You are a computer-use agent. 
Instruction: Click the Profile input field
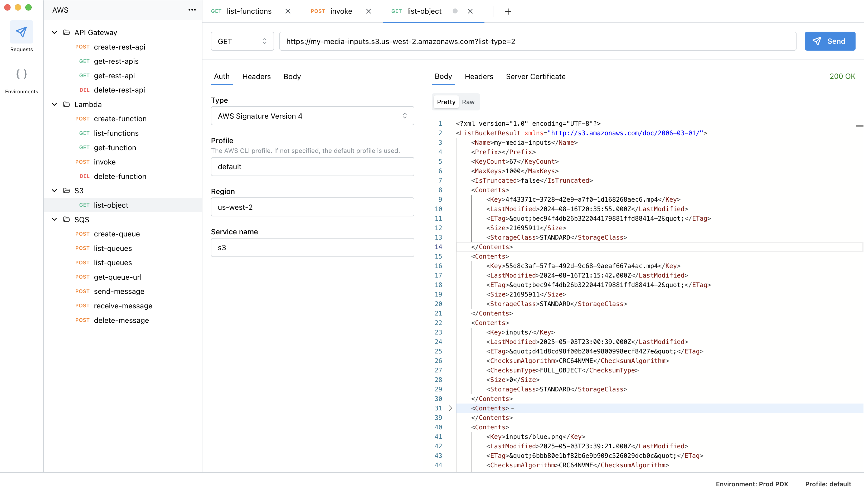312,167
